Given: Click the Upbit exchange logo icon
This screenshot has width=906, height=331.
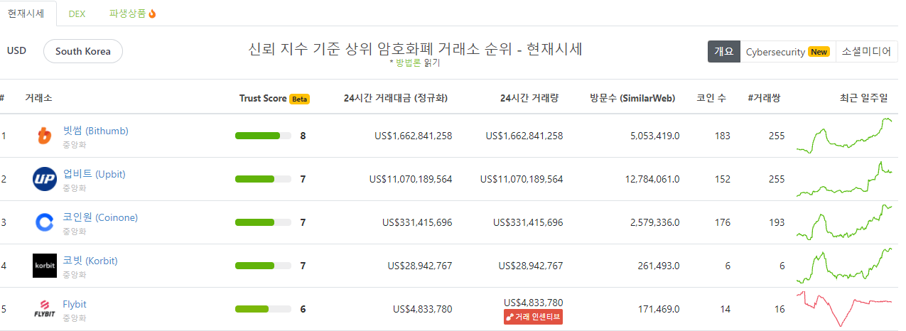Looking at the screenshot, I should 44,179.
